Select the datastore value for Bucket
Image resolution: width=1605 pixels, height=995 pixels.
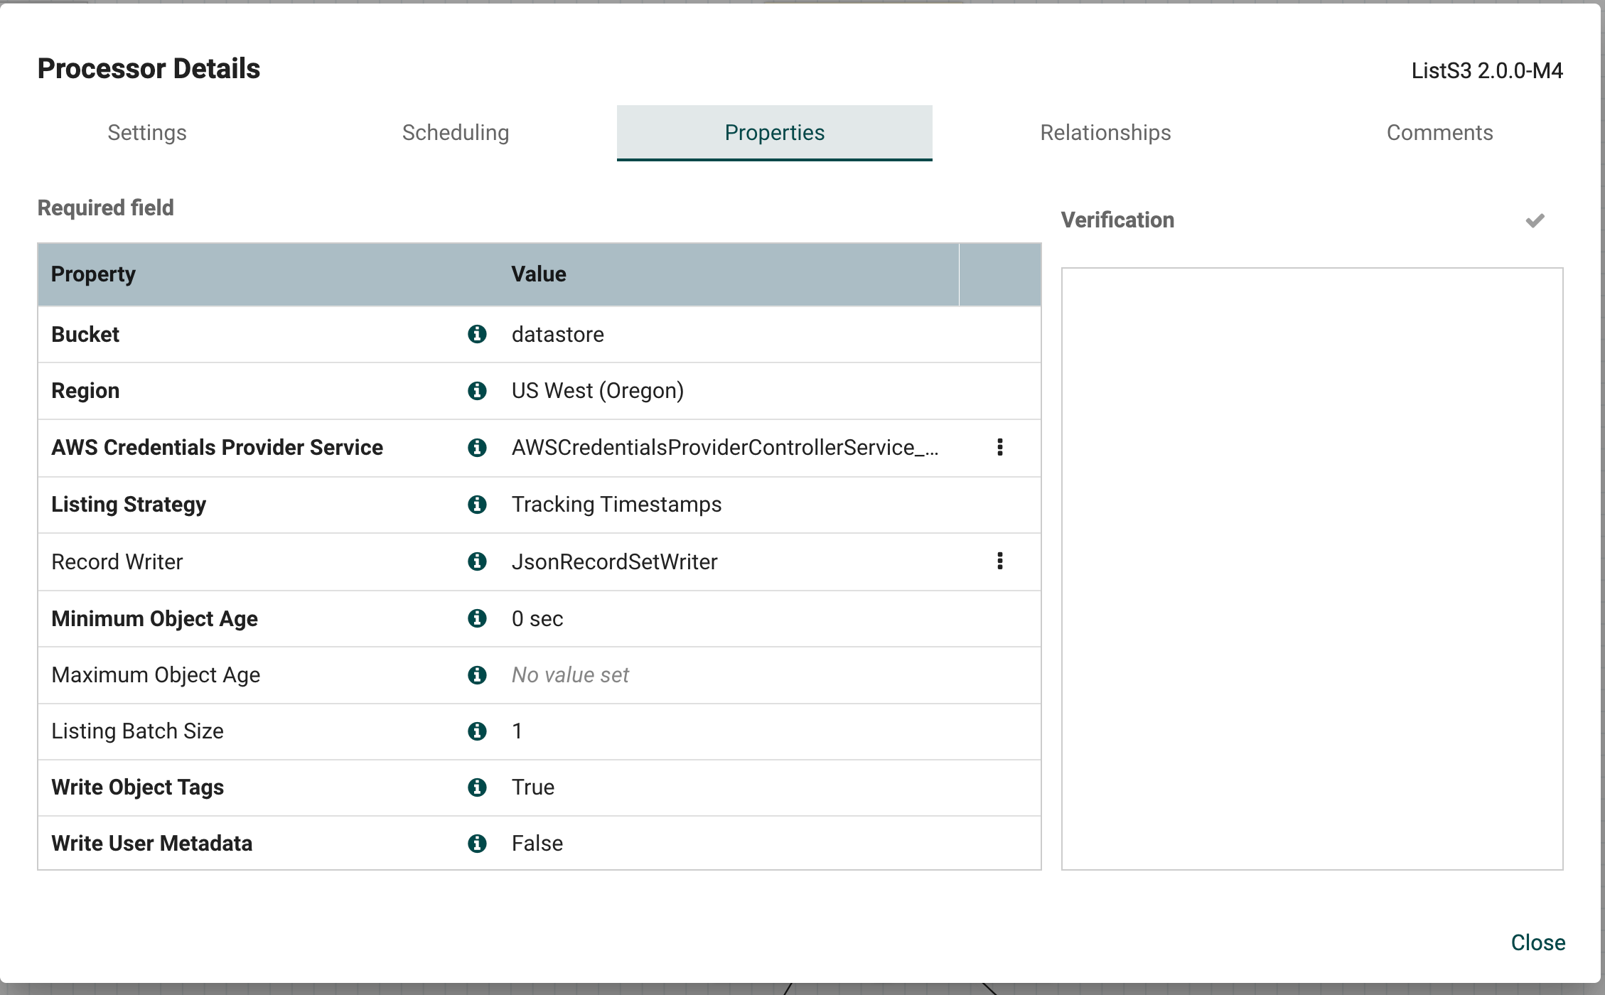[557, 334]
